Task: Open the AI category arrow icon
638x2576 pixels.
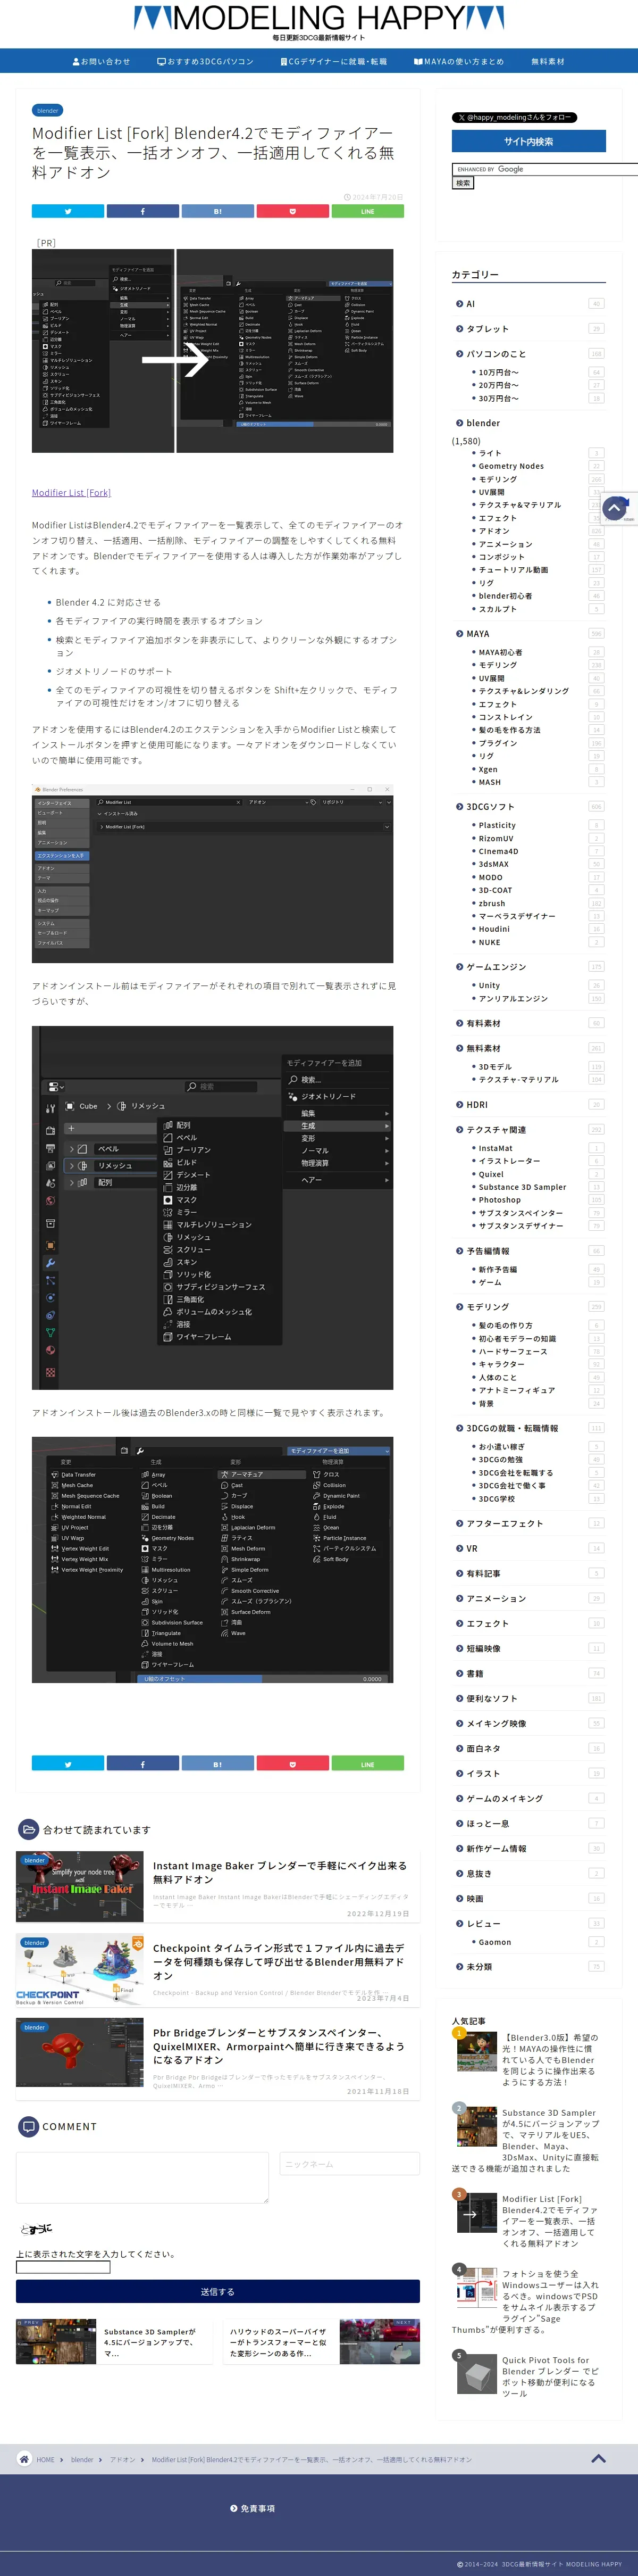Action: (459, 304)
